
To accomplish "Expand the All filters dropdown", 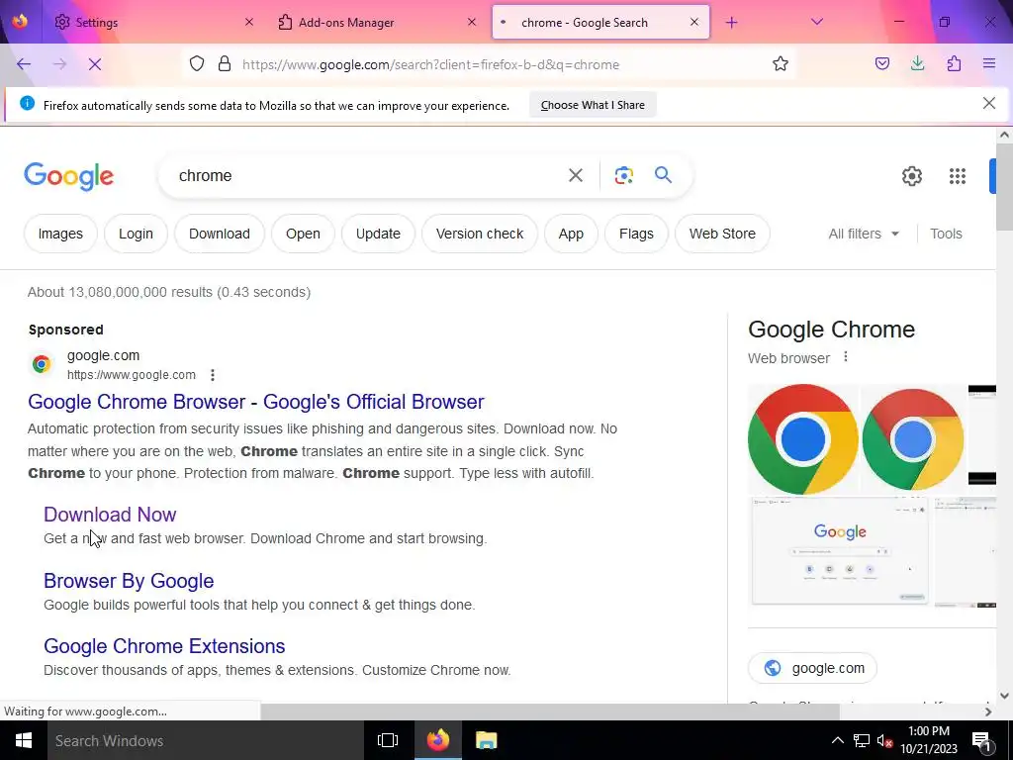I will coord(864,234).
